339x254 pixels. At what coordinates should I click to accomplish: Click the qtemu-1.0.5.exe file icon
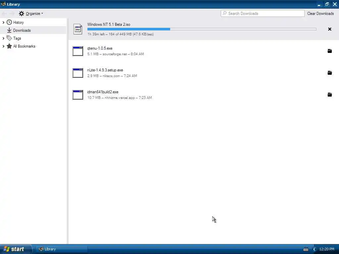tap(78, 51)
